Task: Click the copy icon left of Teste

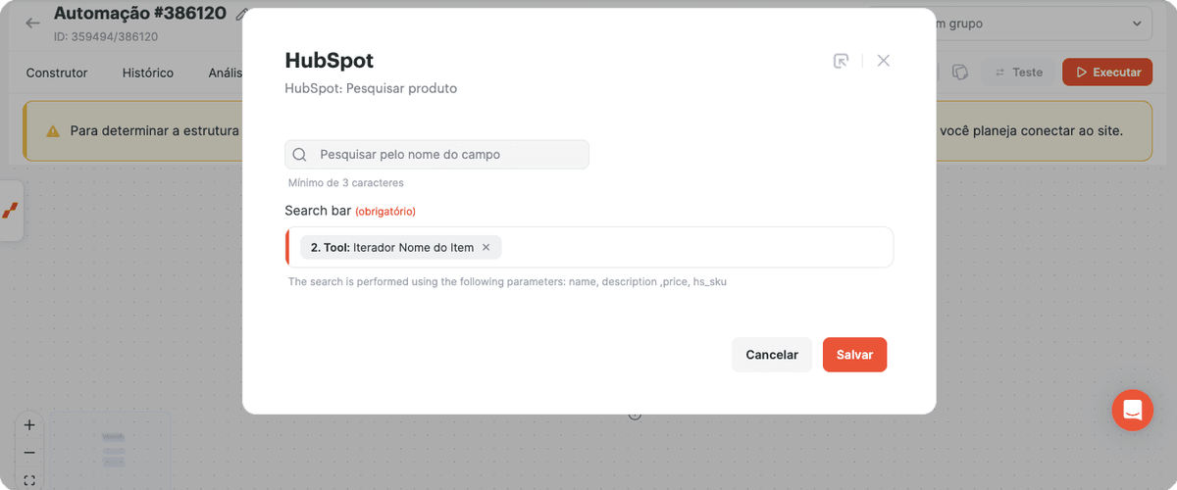Action: click(960, 73)
